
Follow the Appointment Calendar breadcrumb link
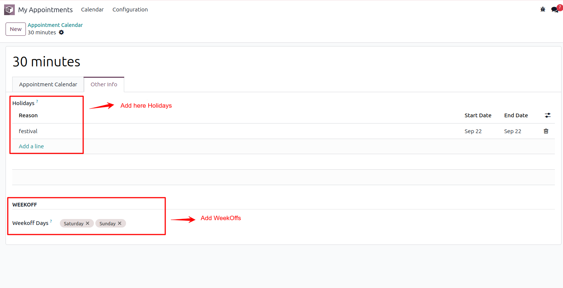[55, 25]
